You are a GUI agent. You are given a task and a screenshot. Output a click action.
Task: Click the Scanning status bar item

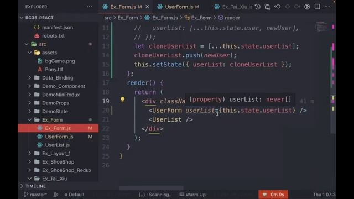point(155,195)
